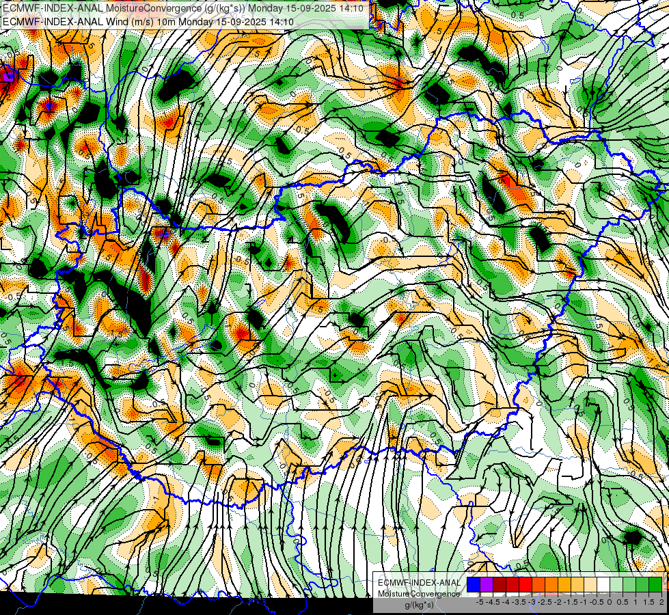Click the legend tick value 0
Screen dimensions: 669x615
610,602
